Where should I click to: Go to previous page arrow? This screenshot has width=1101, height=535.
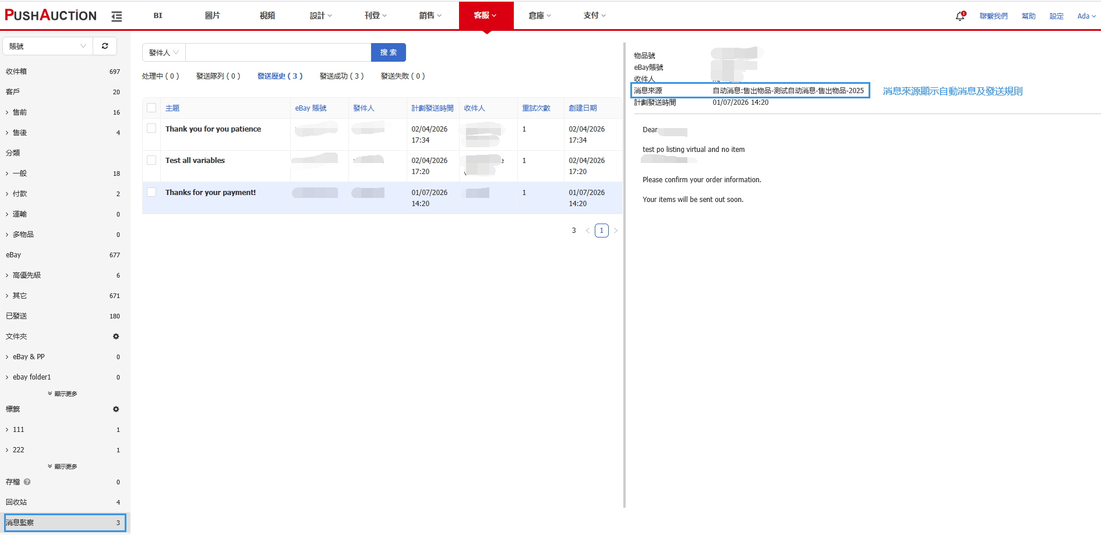pyautogui.click(x=587, y=231)
